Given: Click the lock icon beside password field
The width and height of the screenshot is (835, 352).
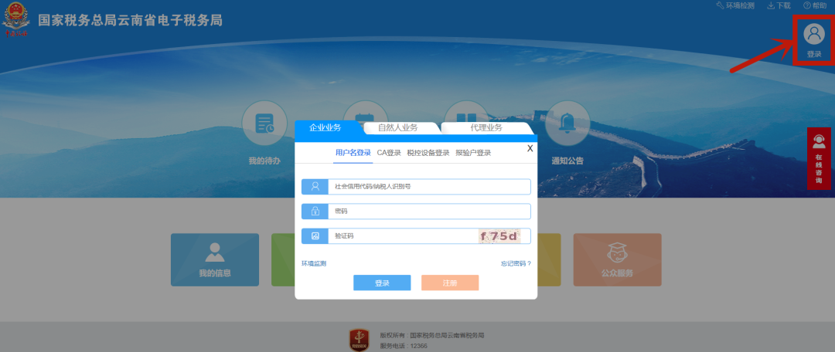Looking at the screenshot, I should pyautogui.click(x=315, y=212).
